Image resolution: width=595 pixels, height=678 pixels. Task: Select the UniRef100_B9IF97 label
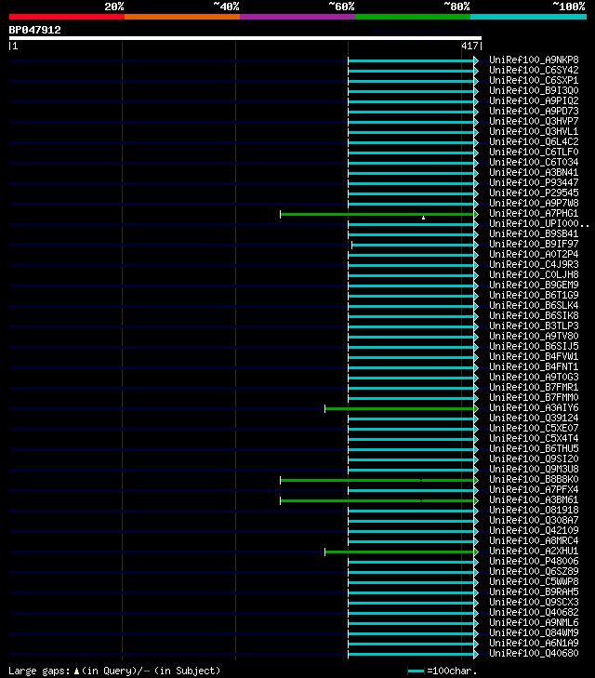(x=534, y=244)
